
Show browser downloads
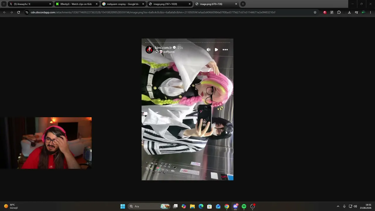349,12
